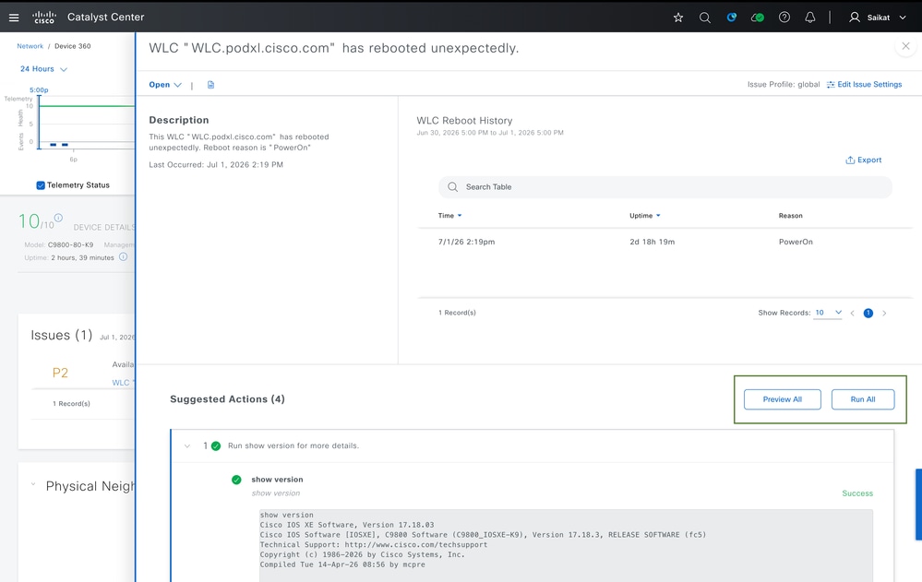Click the Device 360 breadcrumb text
Screen dimensions: 922x582
pos(72,46)
